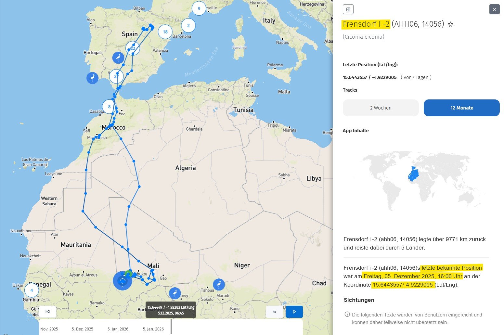Select the 12 Monate track tab
Viewport: 504px width, 335px height.
click(x=461, y=108)
